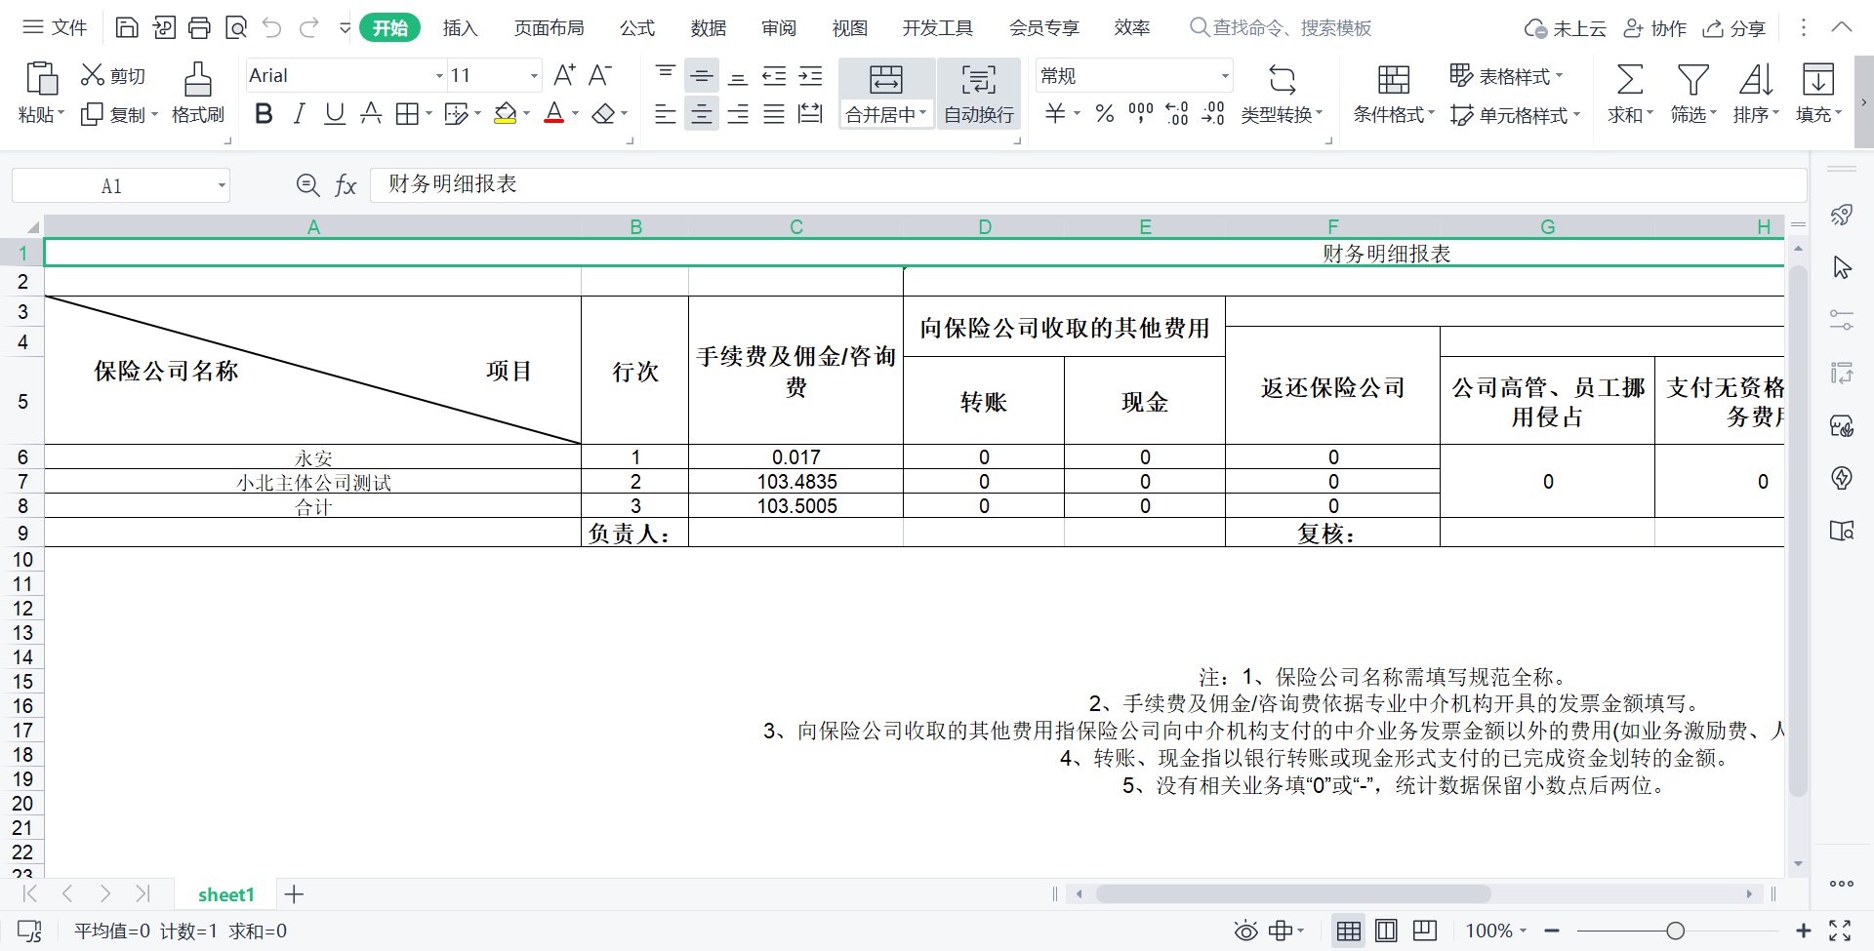Click increase indent icon
Image resolution: width=1874 pixels, height=951 pixels.
click(810, 75)
